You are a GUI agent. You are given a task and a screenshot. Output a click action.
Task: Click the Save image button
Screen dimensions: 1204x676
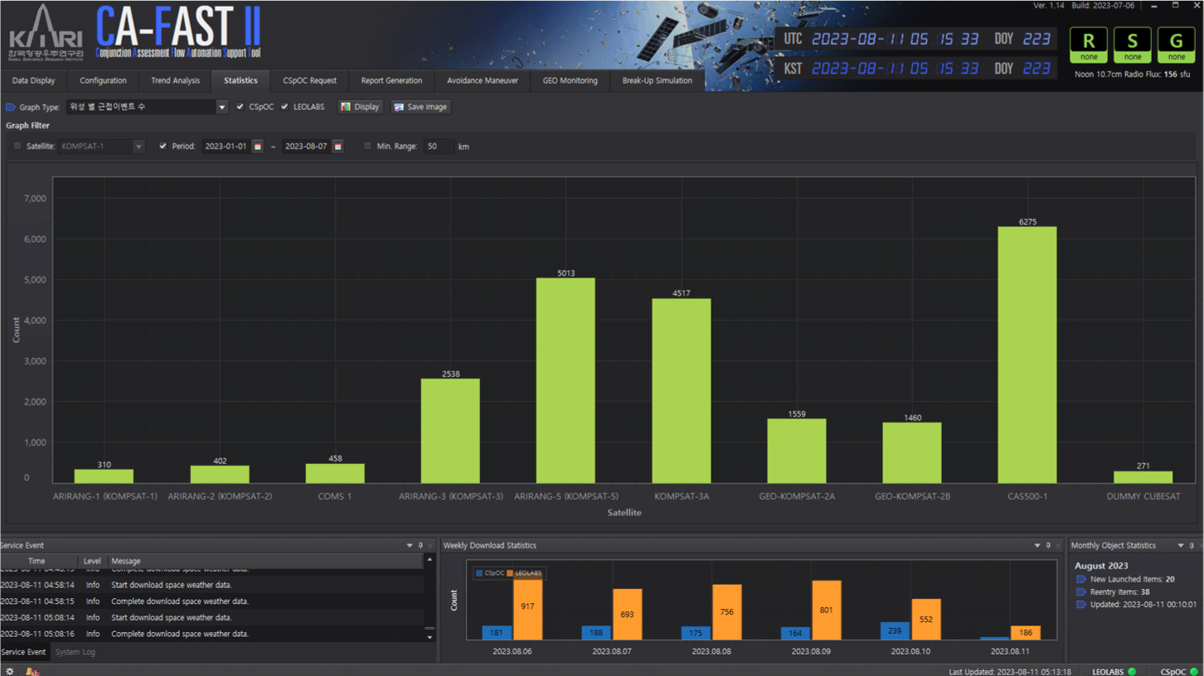(x=420, y=107)
